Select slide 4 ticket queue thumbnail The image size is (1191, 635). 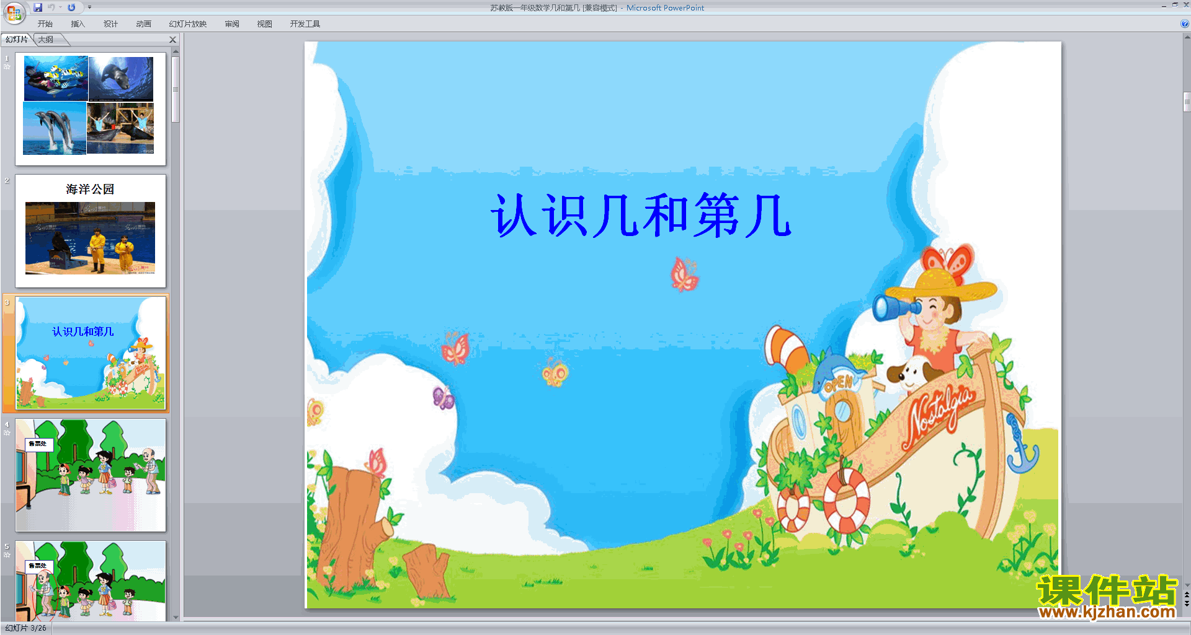91,475
